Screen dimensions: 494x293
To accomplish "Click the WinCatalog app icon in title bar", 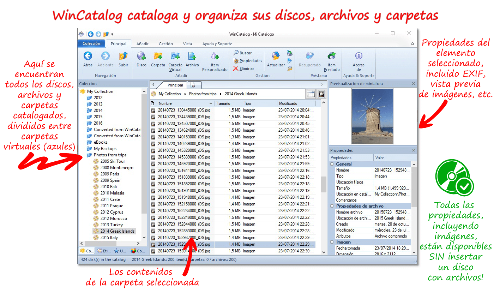I will (82, 34).
